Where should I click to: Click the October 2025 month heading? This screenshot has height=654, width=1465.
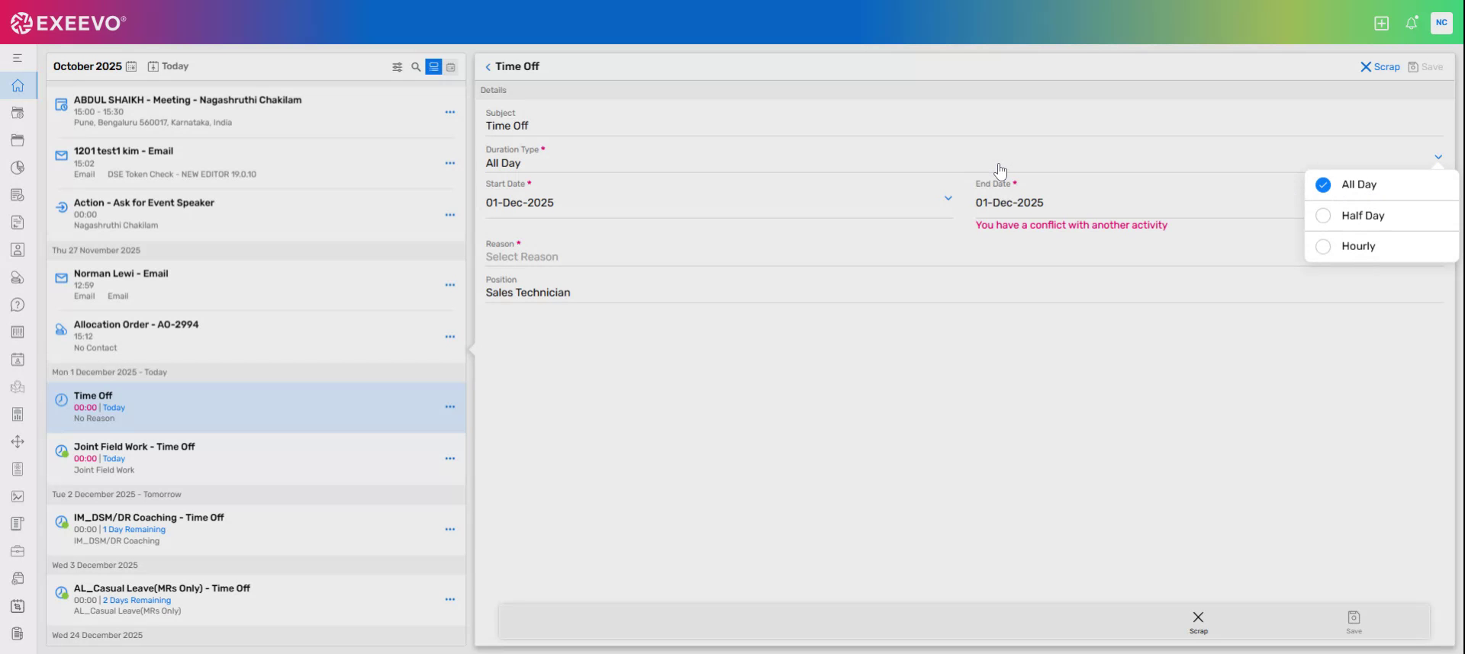click(88, 66)
